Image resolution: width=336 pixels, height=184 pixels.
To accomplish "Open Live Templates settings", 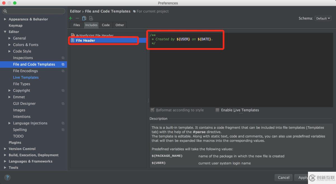I will [26, 78].
